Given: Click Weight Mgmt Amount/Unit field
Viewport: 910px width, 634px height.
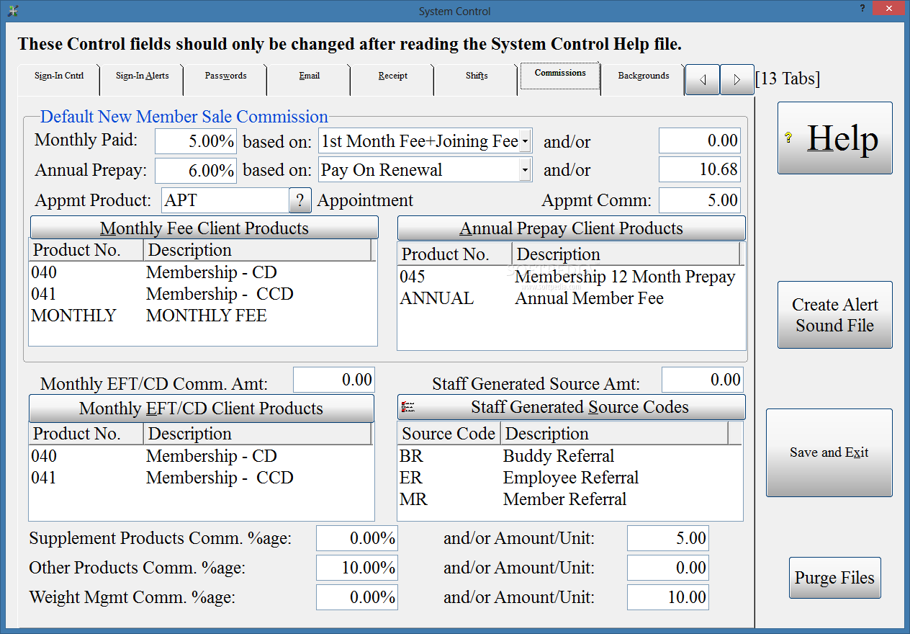Looking at the screenshot, I should point(668,597).
